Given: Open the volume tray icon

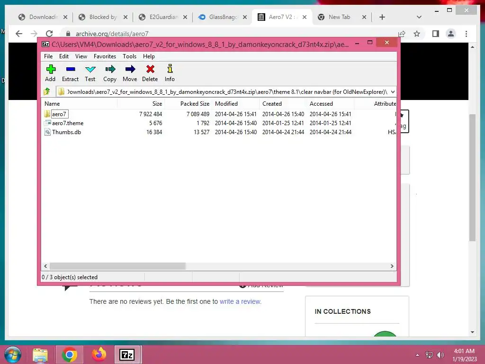Looking at the screenshot, I should point(440,355).
